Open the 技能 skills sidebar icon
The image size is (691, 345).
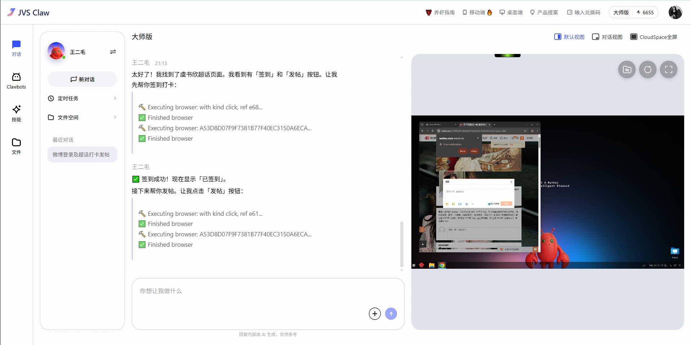(x=16, y=113)
